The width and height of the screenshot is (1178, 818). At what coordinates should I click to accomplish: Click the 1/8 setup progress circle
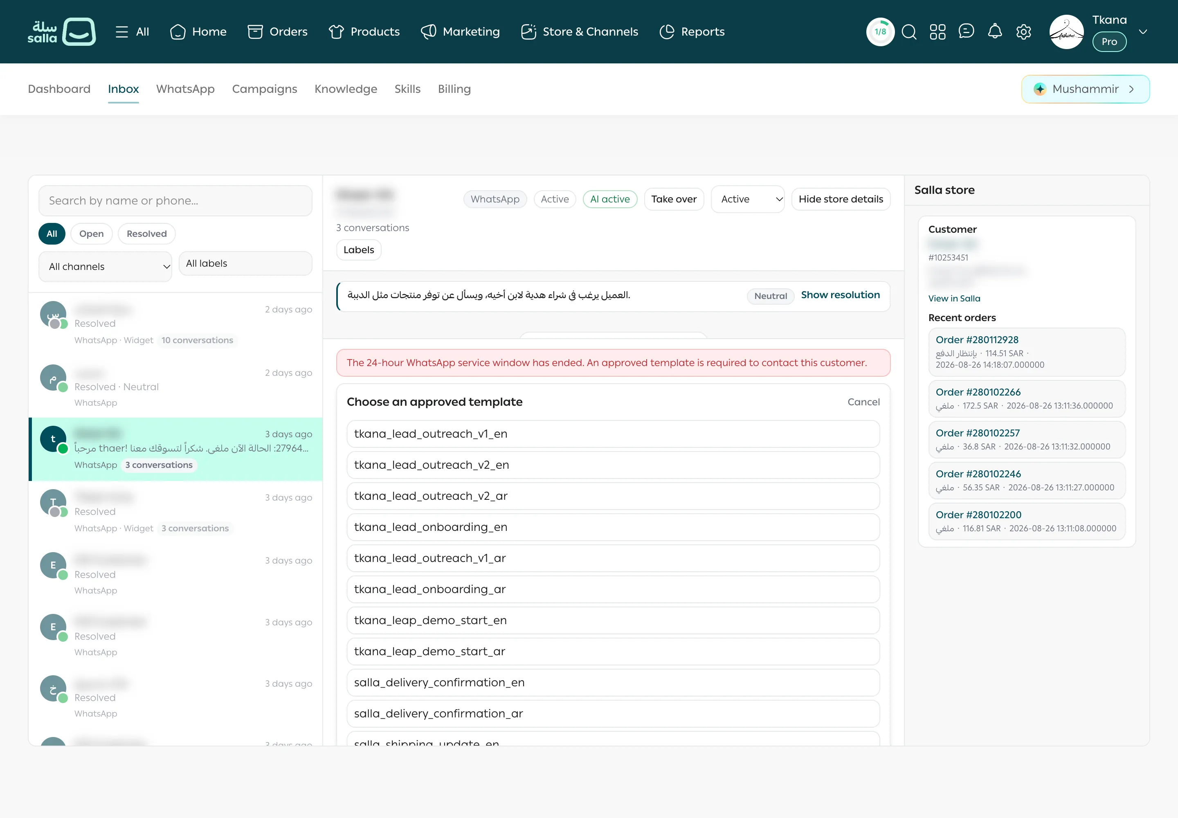(x=880, y=32)
